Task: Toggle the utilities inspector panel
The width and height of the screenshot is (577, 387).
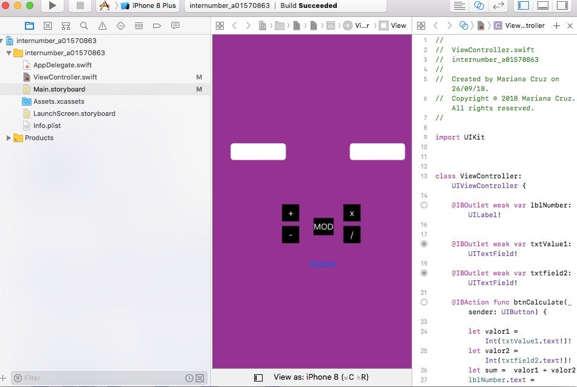Action: (x=562, y=5)
